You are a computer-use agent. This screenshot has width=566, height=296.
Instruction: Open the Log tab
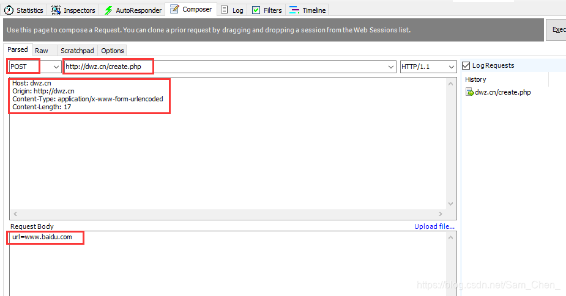point(232,10)
